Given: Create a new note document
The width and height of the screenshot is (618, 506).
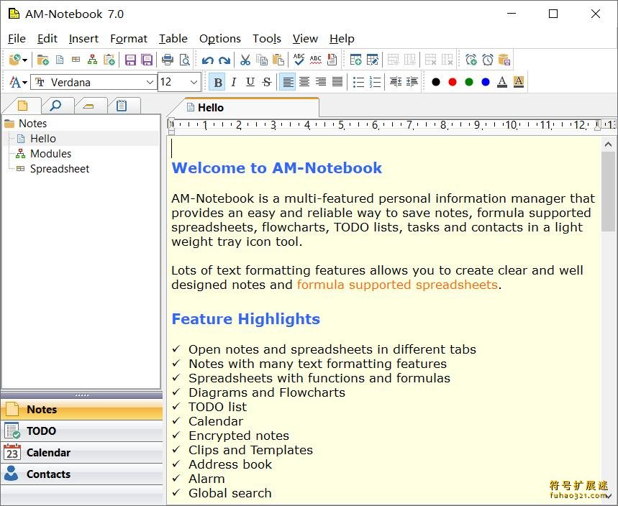Looking at the screenshot, I should point(60,60).
